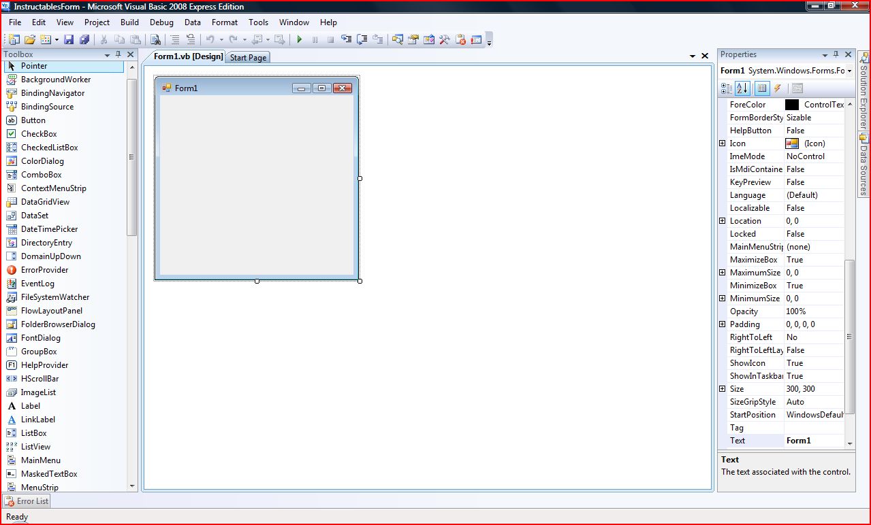Sort properties alphabetically with the A-Z icon
The image size is (871, 525).
coord(741,88)
